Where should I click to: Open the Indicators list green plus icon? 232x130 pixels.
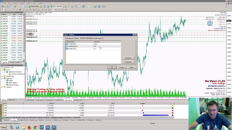pos(95,6)
